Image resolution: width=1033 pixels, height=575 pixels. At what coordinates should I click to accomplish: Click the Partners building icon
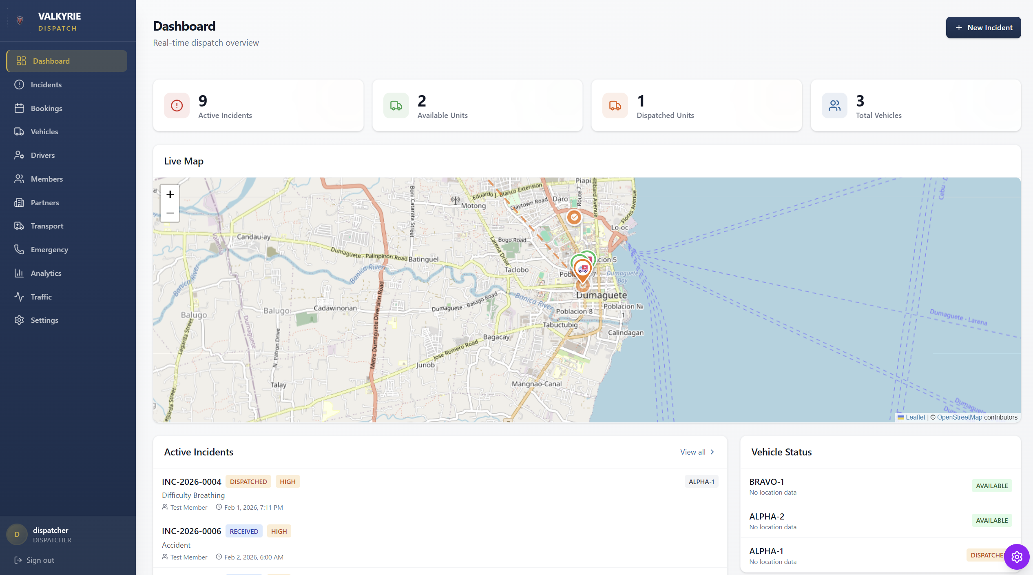pyautogui.click(x=20, y=202)
